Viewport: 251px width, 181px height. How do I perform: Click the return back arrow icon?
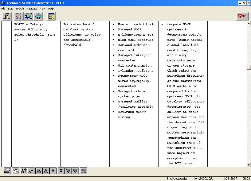tap(83, 171)
